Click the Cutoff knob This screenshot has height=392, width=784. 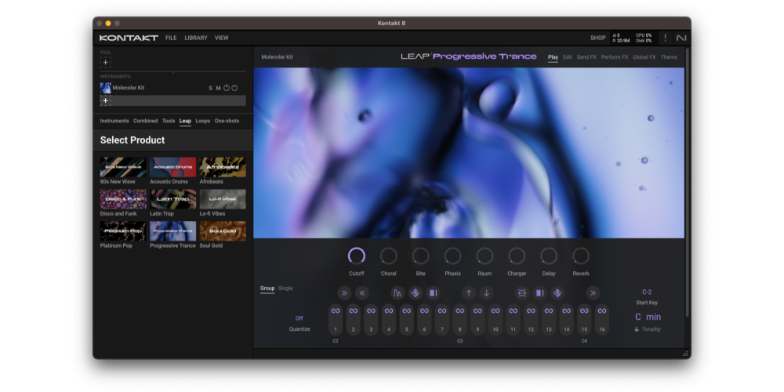tap(357, 256)
